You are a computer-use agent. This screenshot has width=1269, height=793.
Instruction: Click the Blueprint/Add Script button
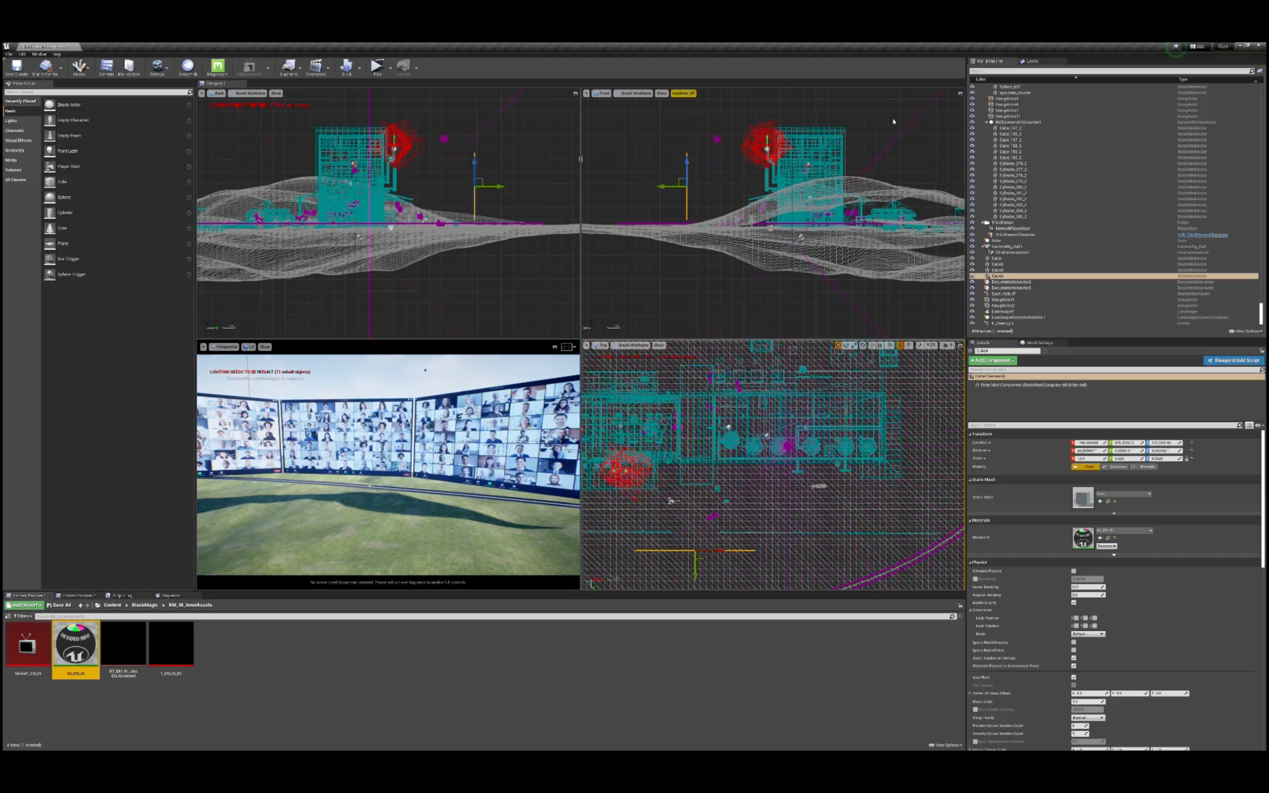(1233, 361)
